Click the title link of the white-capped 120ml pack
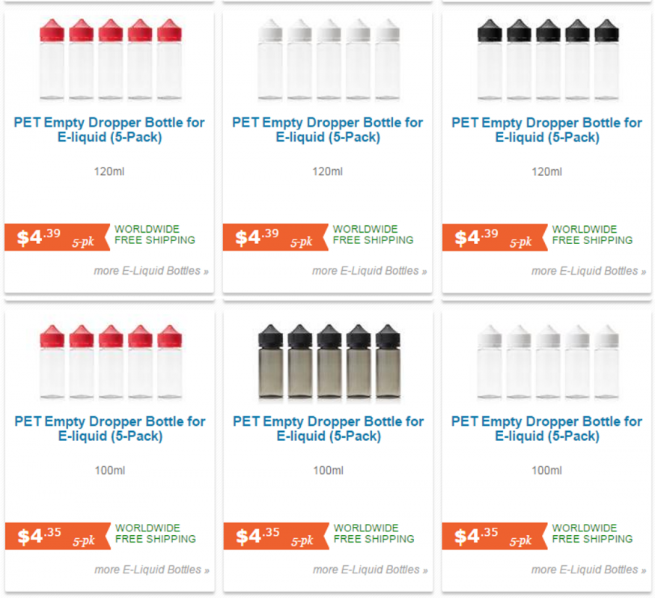This screenshot has width=655, height=598. click(x=328, y=130)
